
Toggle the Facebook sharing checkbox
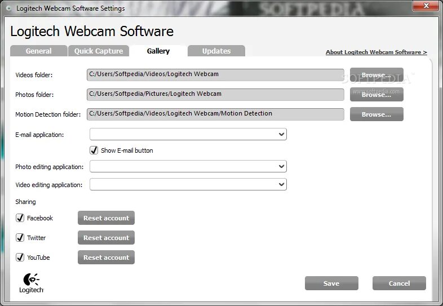(20, 218)
